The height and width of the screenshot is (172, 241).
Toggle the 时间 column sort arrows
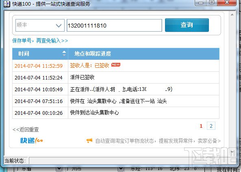point(64,53)
